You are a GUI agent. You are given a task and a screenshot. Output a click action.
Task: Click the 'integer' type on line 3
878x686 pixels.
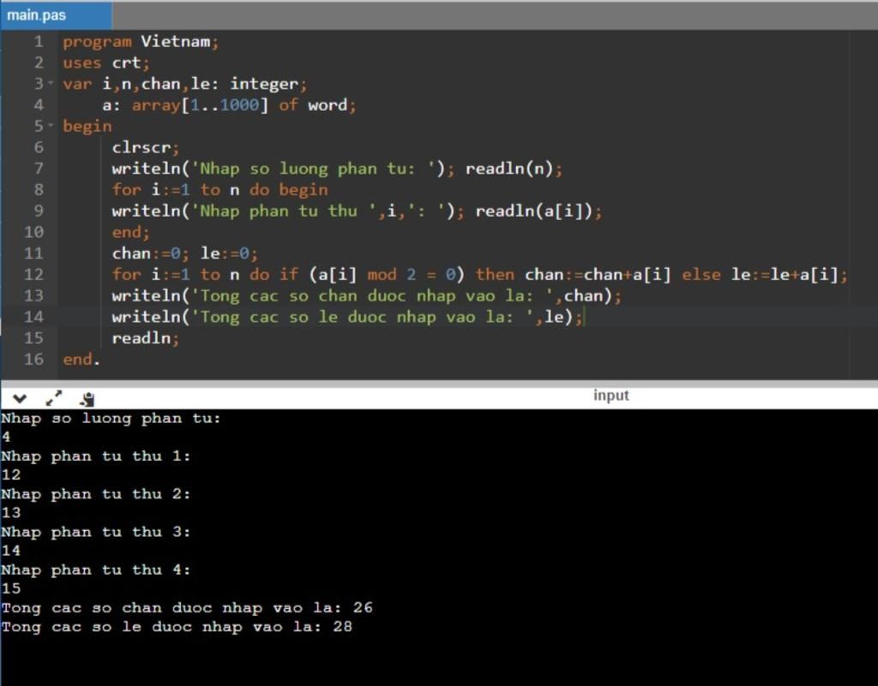coord(264,85)
